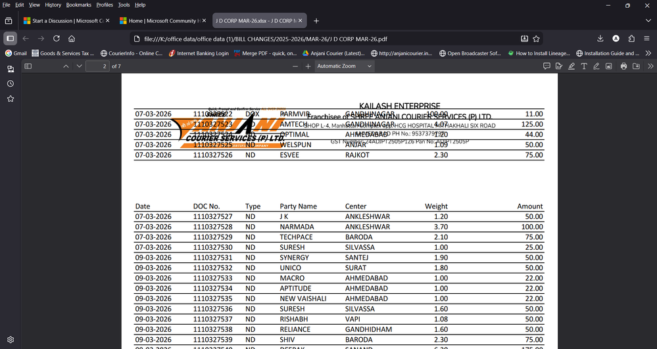Select the PDF add image tool
This screenshot has height=349, width=657.
pos(609,66)
